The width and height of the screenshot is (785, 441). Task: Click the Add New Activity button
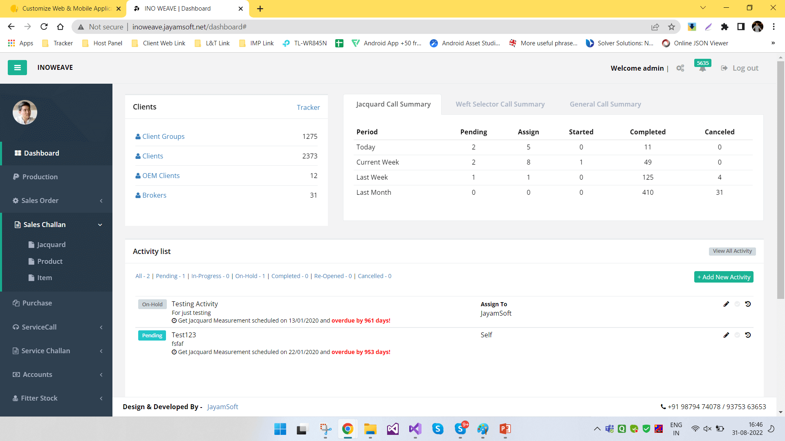pyautogui.click(x=724, y=277)
